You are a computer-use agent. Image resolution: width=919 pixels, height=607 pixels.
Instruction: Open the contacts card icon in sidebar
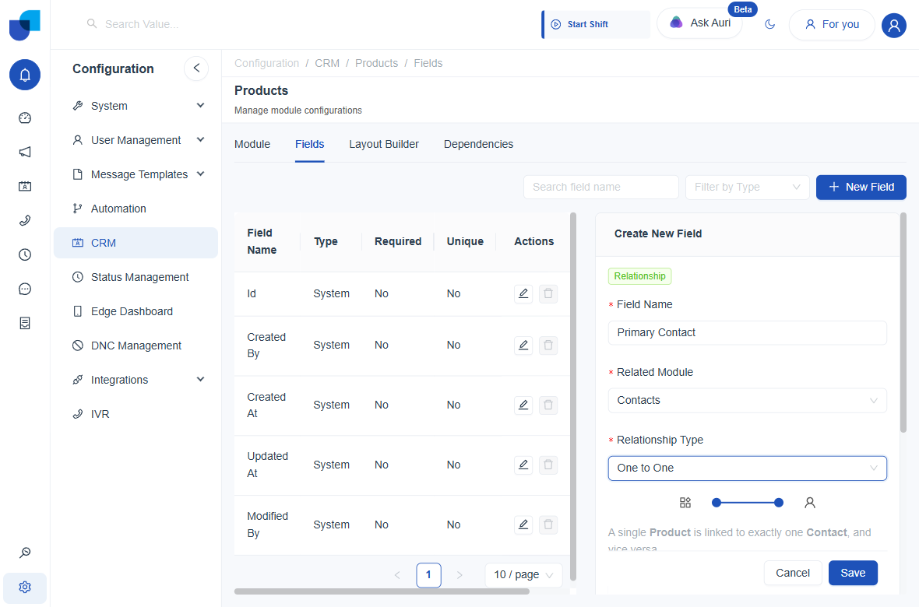coord(25,186)
